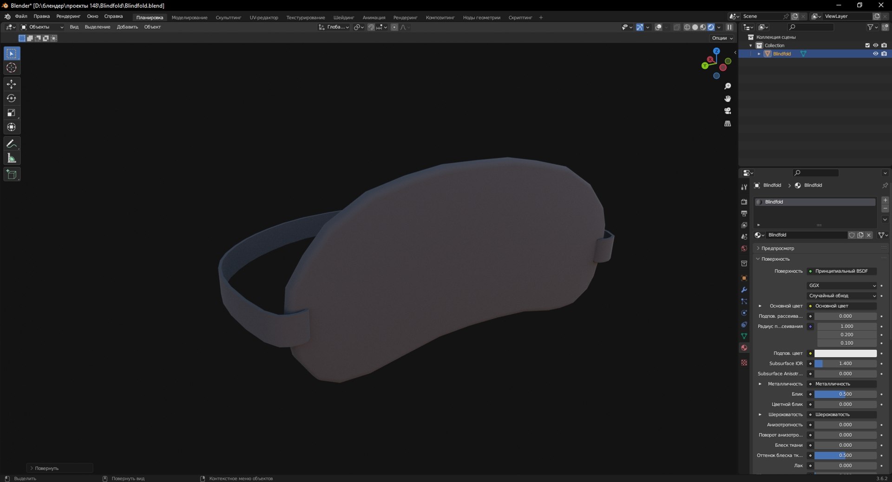Open Texture properties checker icon
This screenshot has width=892, height=482.
pos(744,362)
